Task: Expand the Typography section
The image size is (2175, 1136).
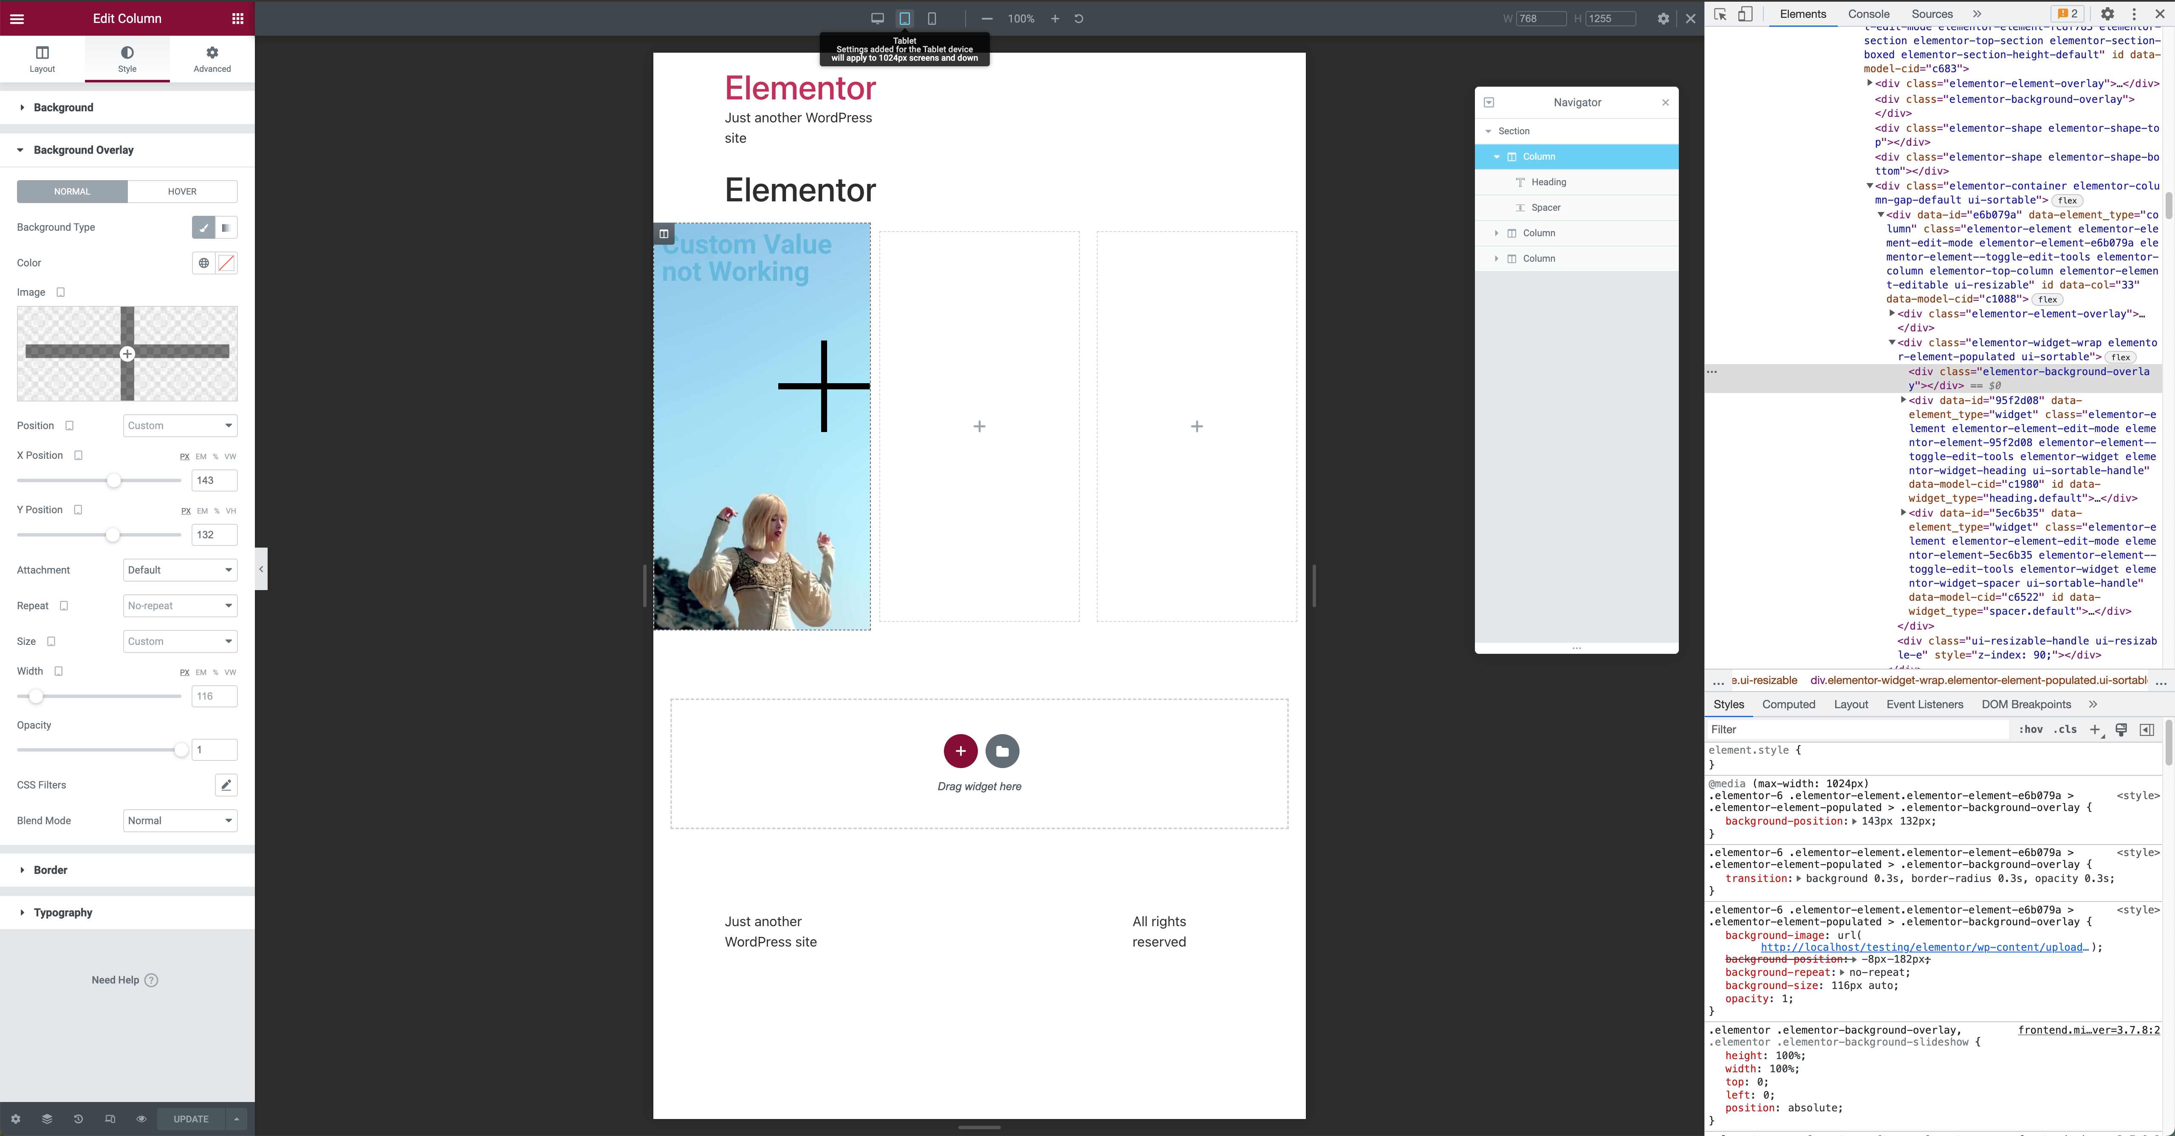Action: 127,912
